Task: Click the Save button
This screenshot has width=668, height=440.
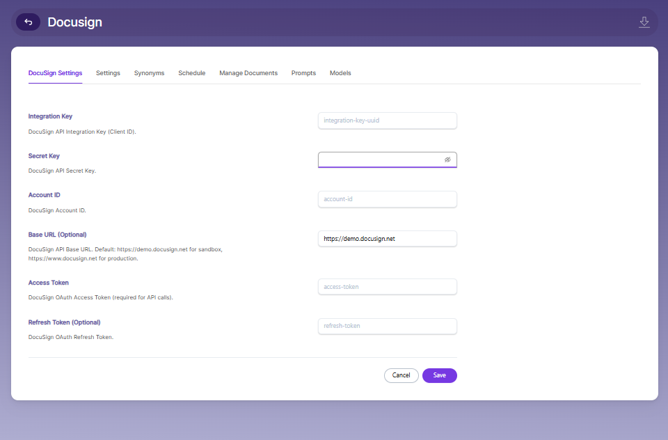Action: (440, 375)
